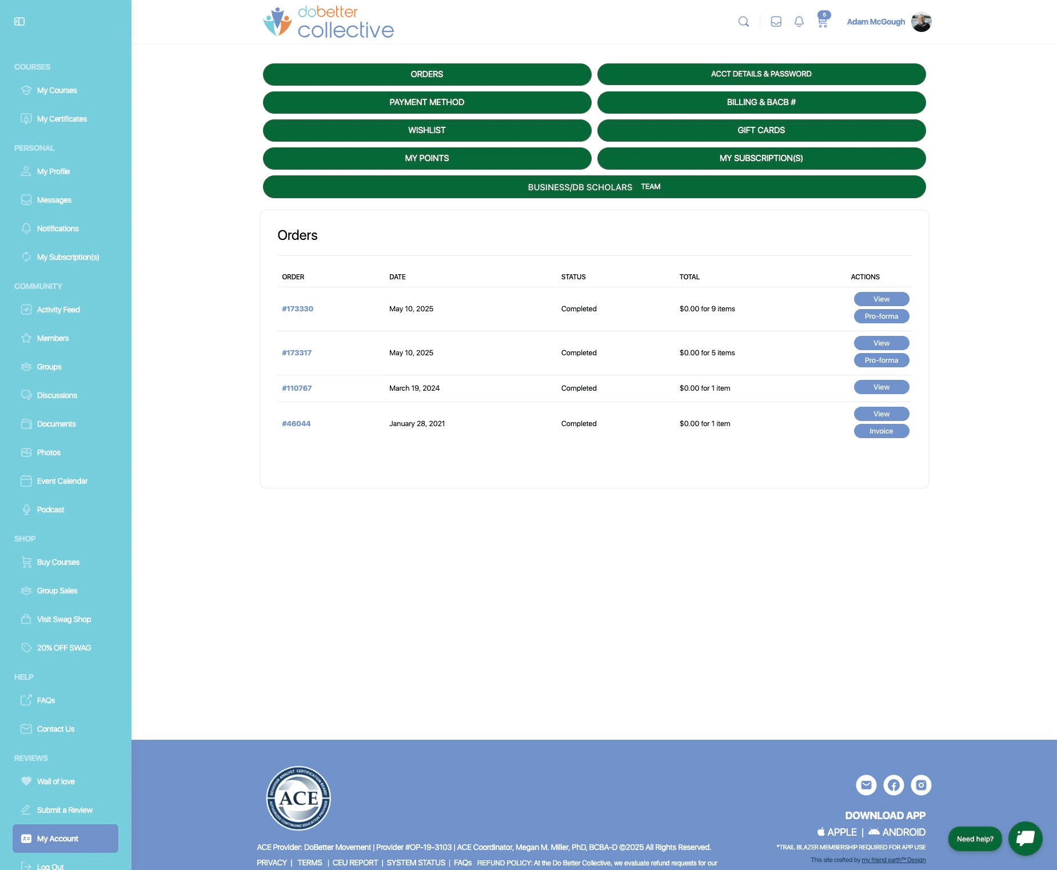Screen dimensions: 1057x870
Task: Collapse the sidebar panel toggle icon
Action: [19, 22]
